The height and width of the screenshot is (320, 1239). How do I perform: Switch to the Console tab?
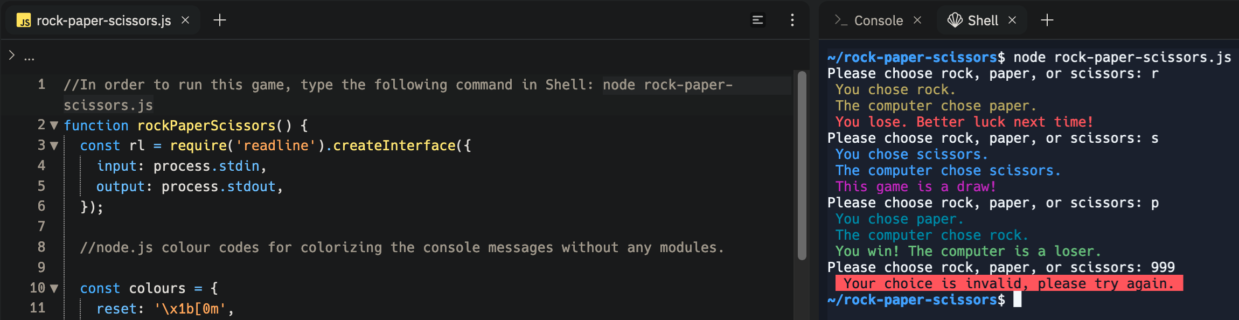click(878, 20)
